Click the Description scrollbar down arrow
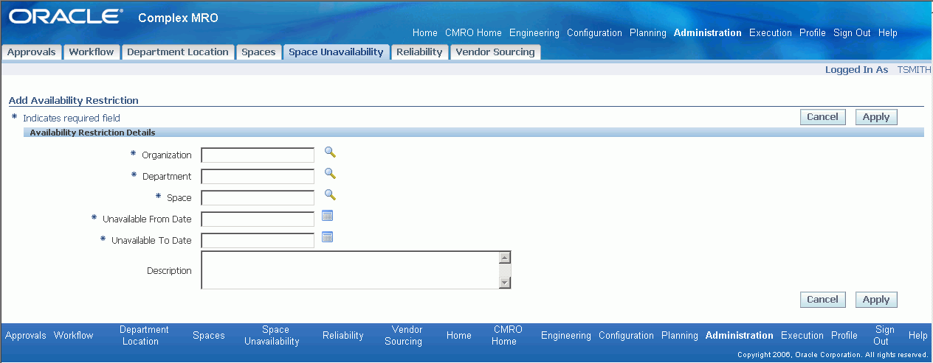Image resolution: width=933 pixels, height=363 pixels. (x=505, y=283)
